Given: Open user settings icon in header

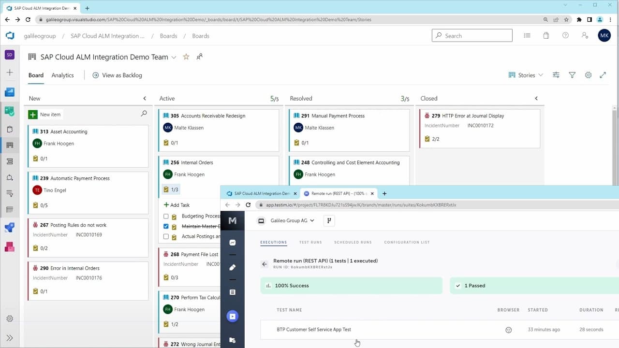Looking at the screenshot, I should point(585,36).
